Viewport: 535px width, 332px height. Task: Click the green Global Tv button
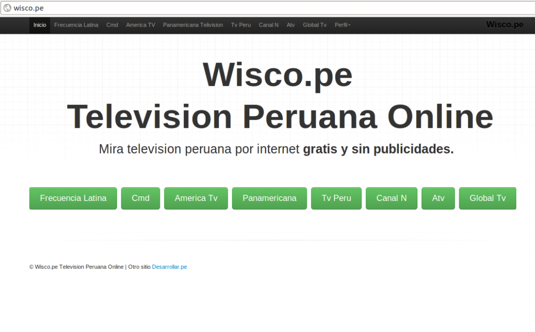(x=487, y=198)
